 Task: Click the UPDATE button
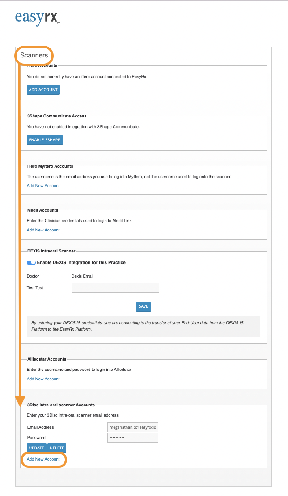(x=37, y=448)
